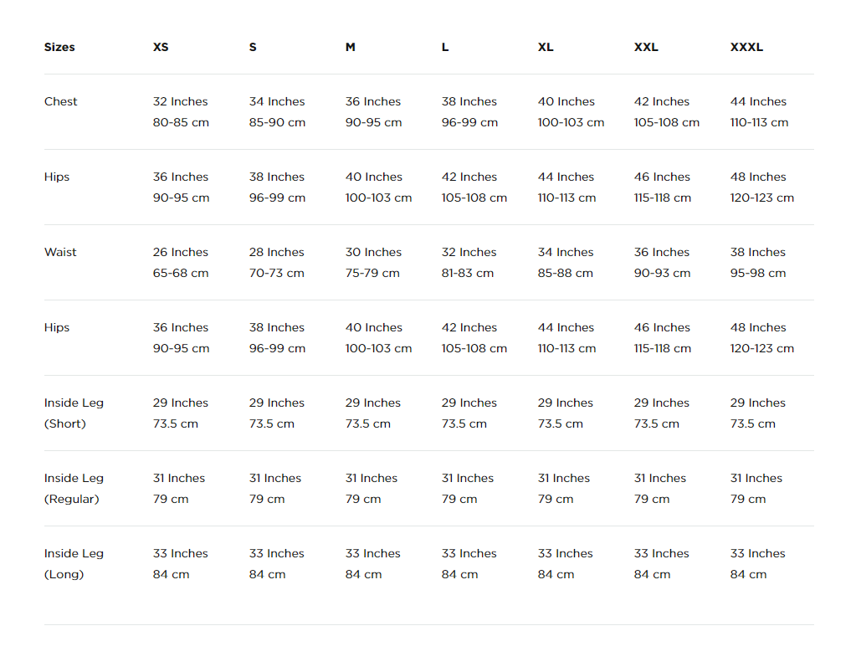Click the 73.5 cm short leg value for S
The image size is (861, 667).
[x=271, y=423]
